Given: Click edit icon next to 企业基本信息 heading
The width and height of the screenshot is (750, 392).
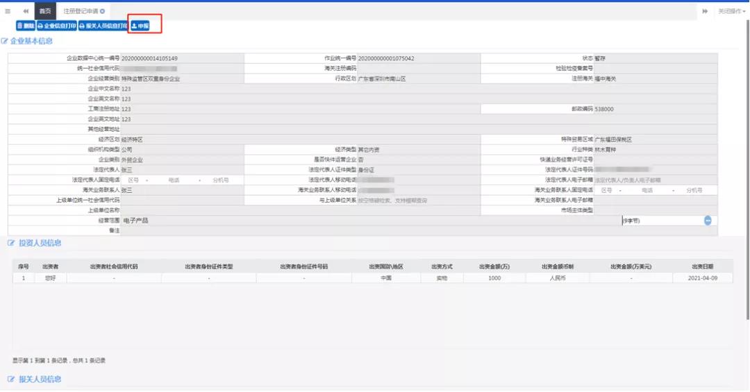Looking at the screenshot, I should pyautogui.click(x=5, y=42).
